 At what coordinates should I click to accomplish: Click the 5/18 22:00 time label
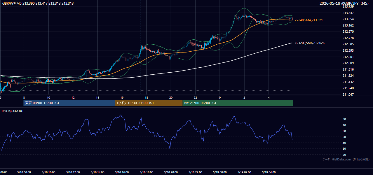tap(195, 172)
